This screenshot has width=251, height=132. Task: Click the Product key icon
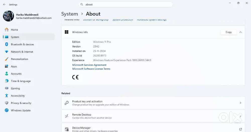point(67,103)
